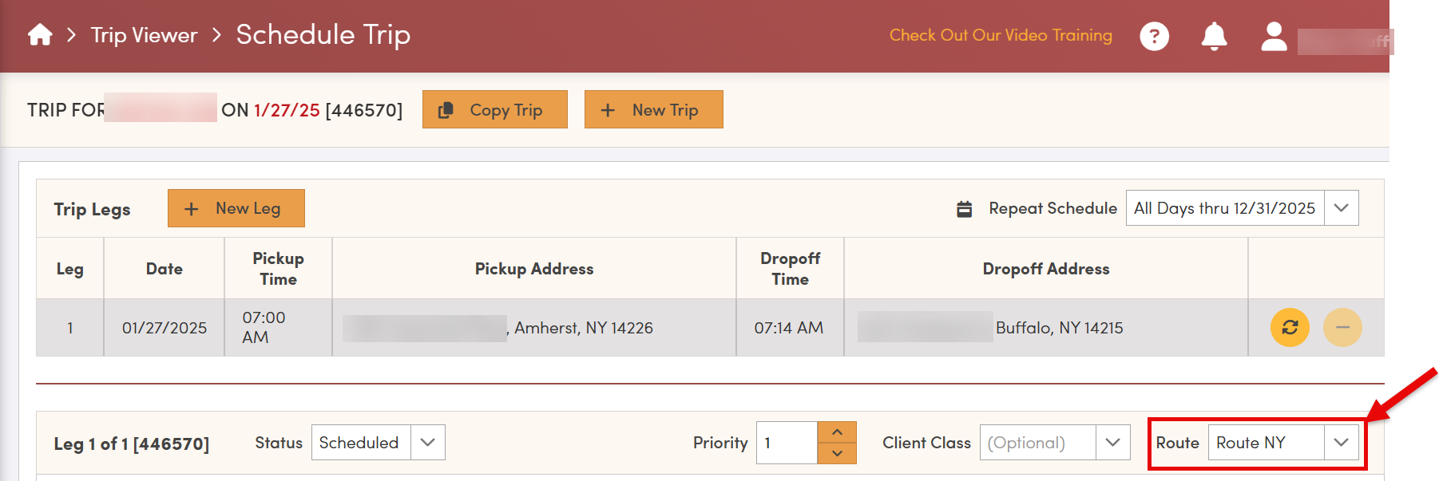Screen dimensions: 1439x481
Task: Click the Copy Trip button
Action: click(x=495, y=109)
